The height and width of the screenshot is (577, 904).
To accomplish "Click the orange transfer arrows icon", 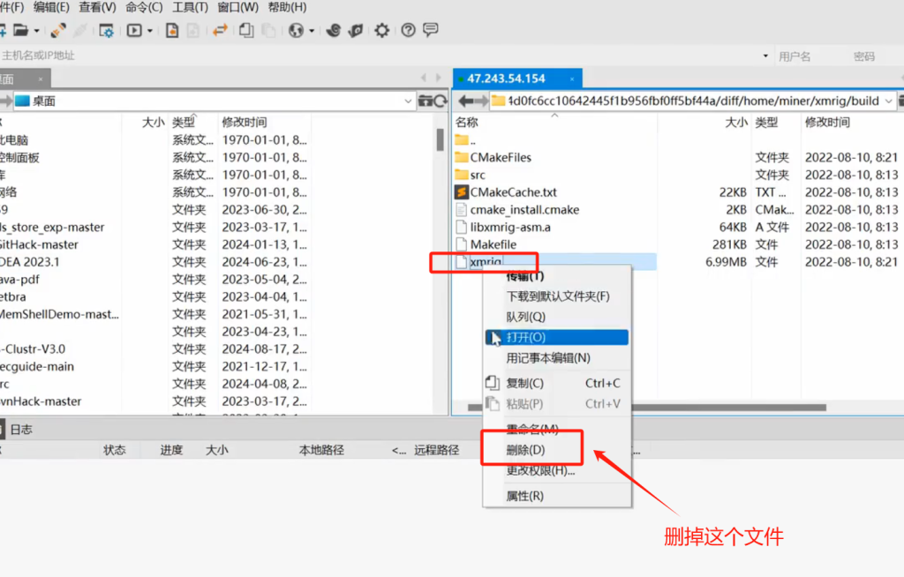I will [220, 30].
